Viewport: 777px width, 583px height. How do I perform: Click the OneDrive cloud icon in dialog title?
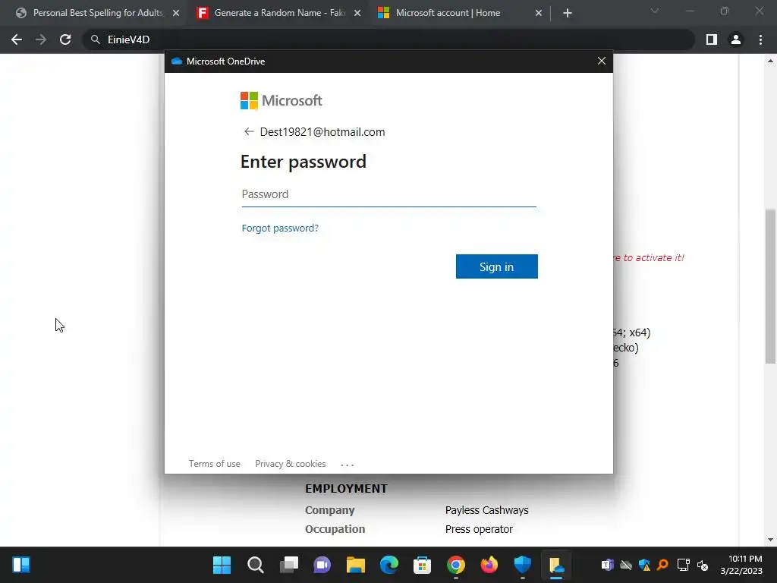pos(176,61)
